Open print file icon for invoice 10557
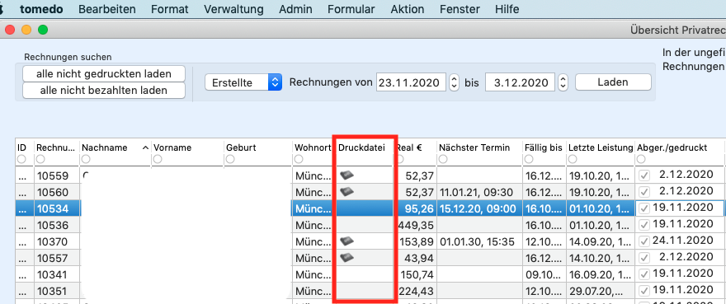This screenshot has height=304, width=726. pos(346,257)
